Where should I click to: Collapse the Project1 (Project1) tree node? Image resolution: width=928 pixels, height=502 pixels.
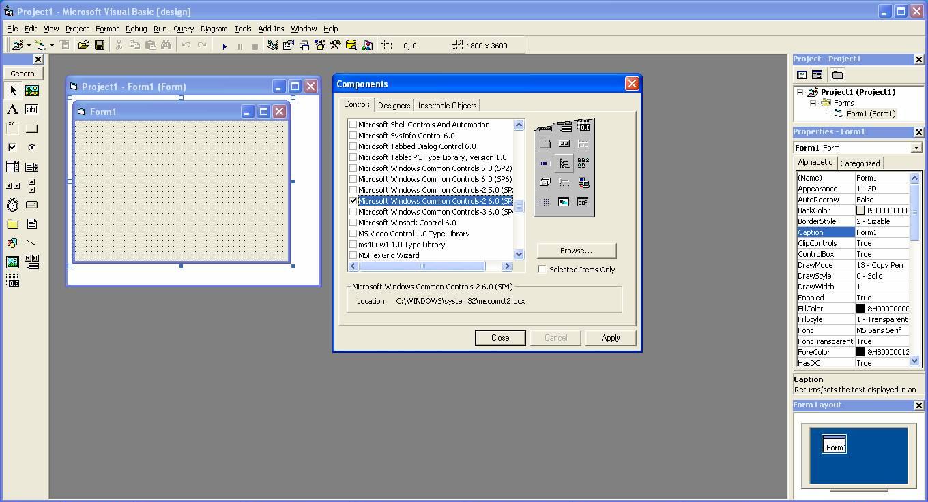pos(800,92)
